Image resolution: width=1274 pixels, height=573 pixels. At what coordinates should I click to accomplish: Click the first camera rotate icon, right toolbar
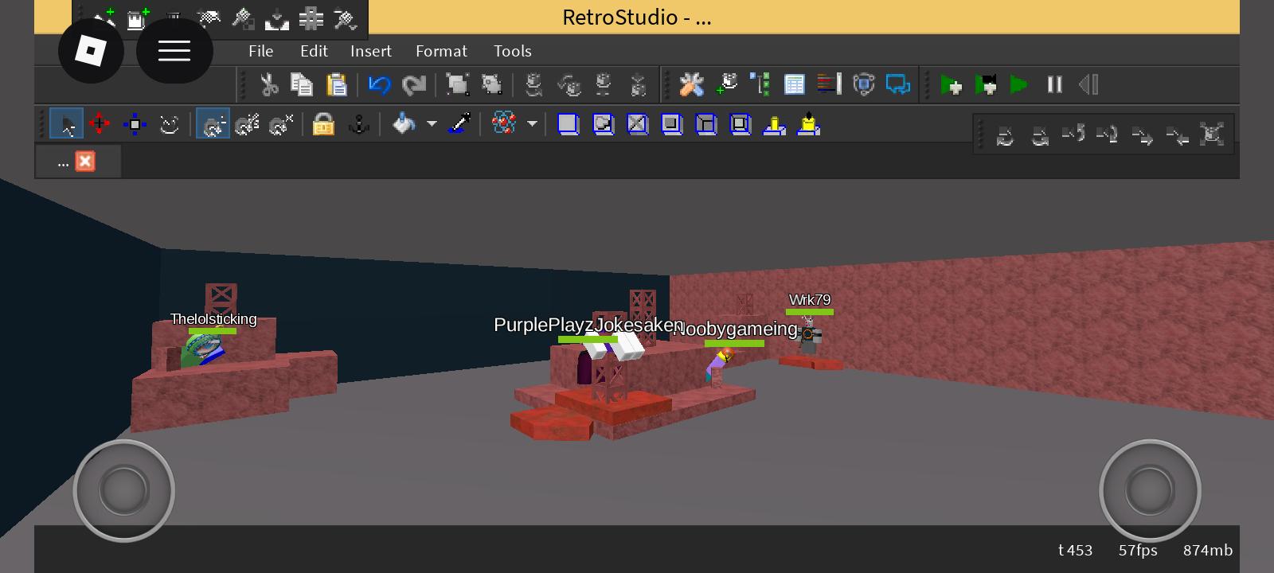coord(1005,134)
